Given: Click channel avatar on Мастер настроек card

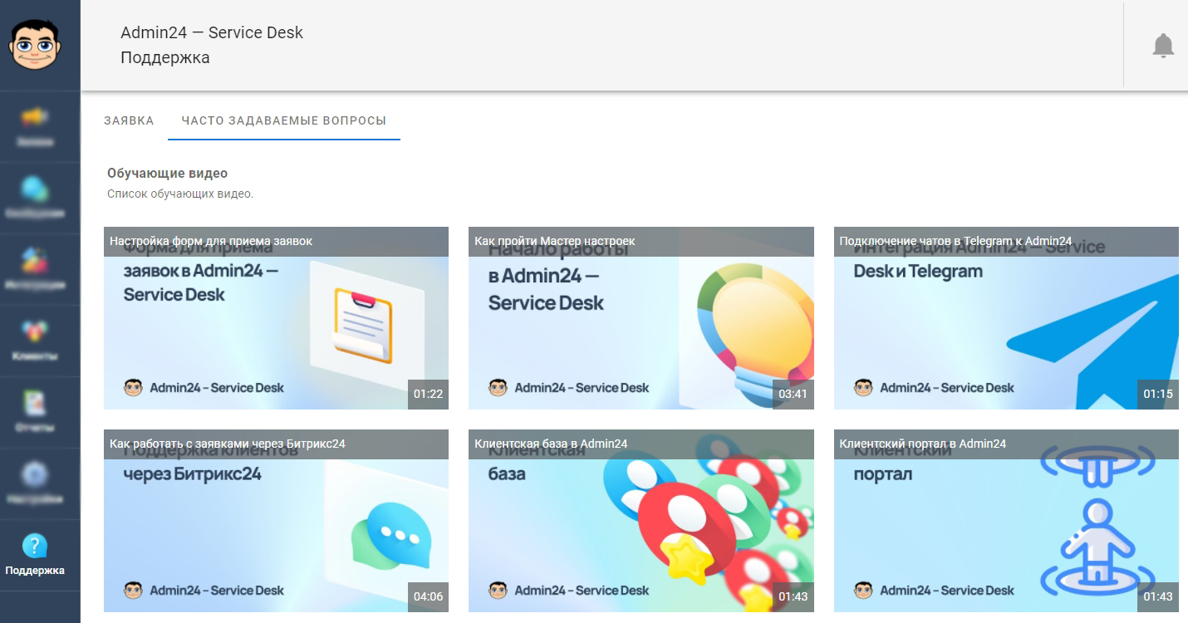Looking at the screenshot, I should click(x=498, y=387).
